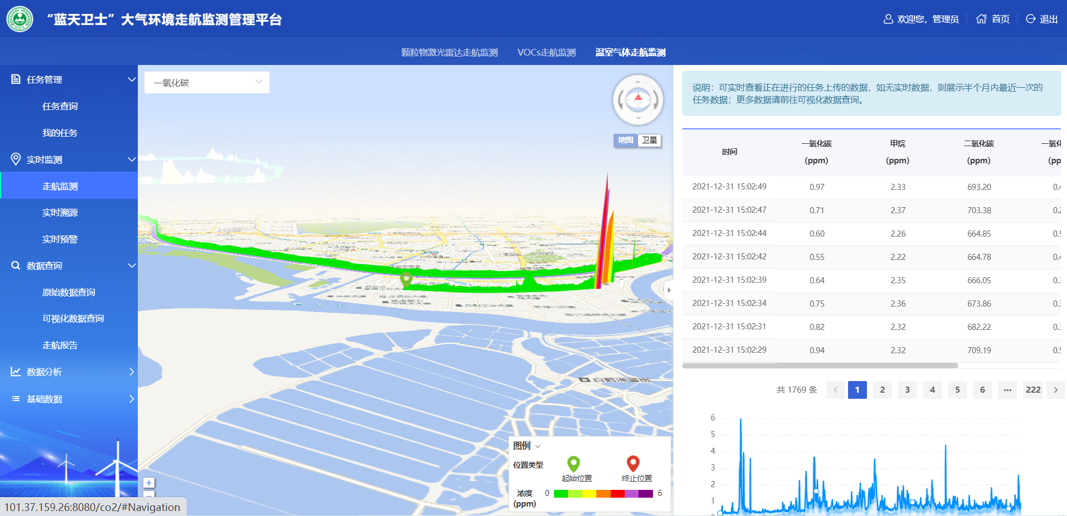Switch map to 卫星 satellite view

coord(649,140)
